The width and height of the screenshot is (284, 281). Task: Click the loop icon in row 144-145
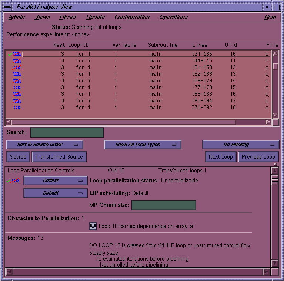tap(17, 61)
